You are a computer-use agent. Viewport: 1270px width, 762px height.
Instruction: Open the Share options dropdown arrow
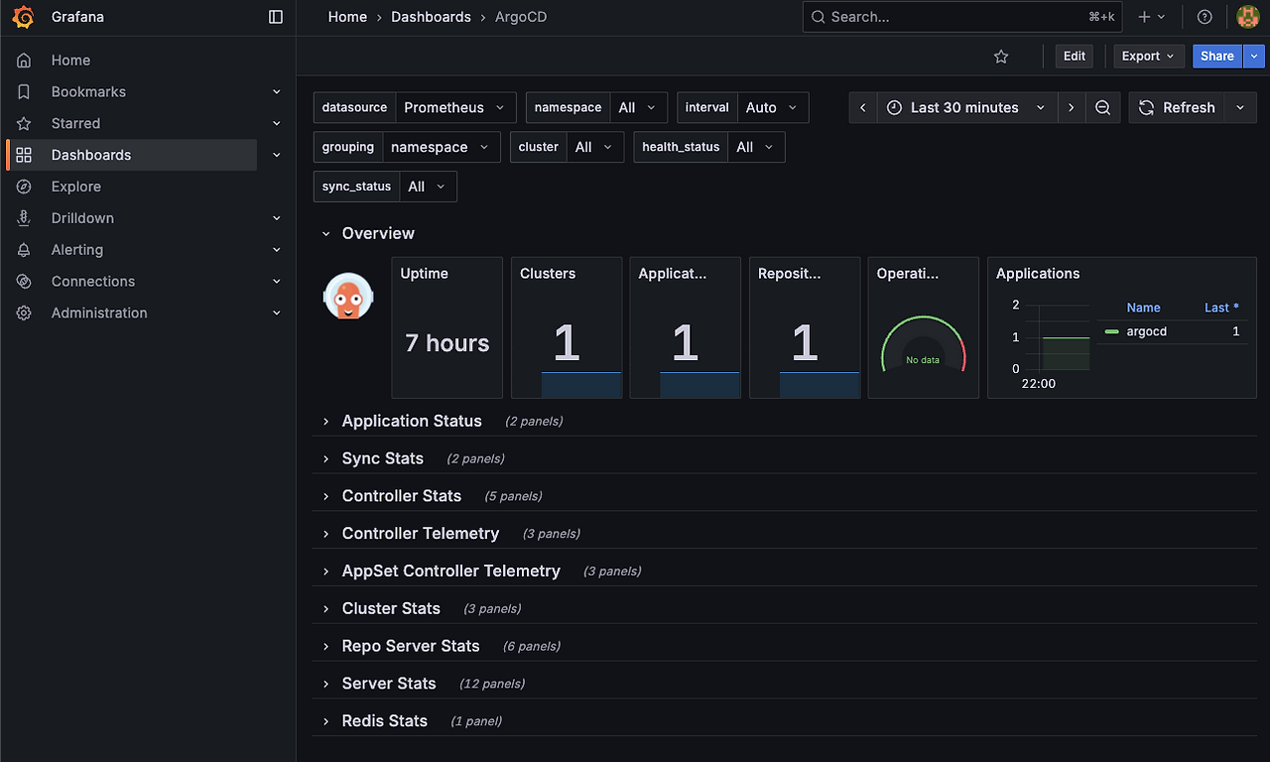1256,57
